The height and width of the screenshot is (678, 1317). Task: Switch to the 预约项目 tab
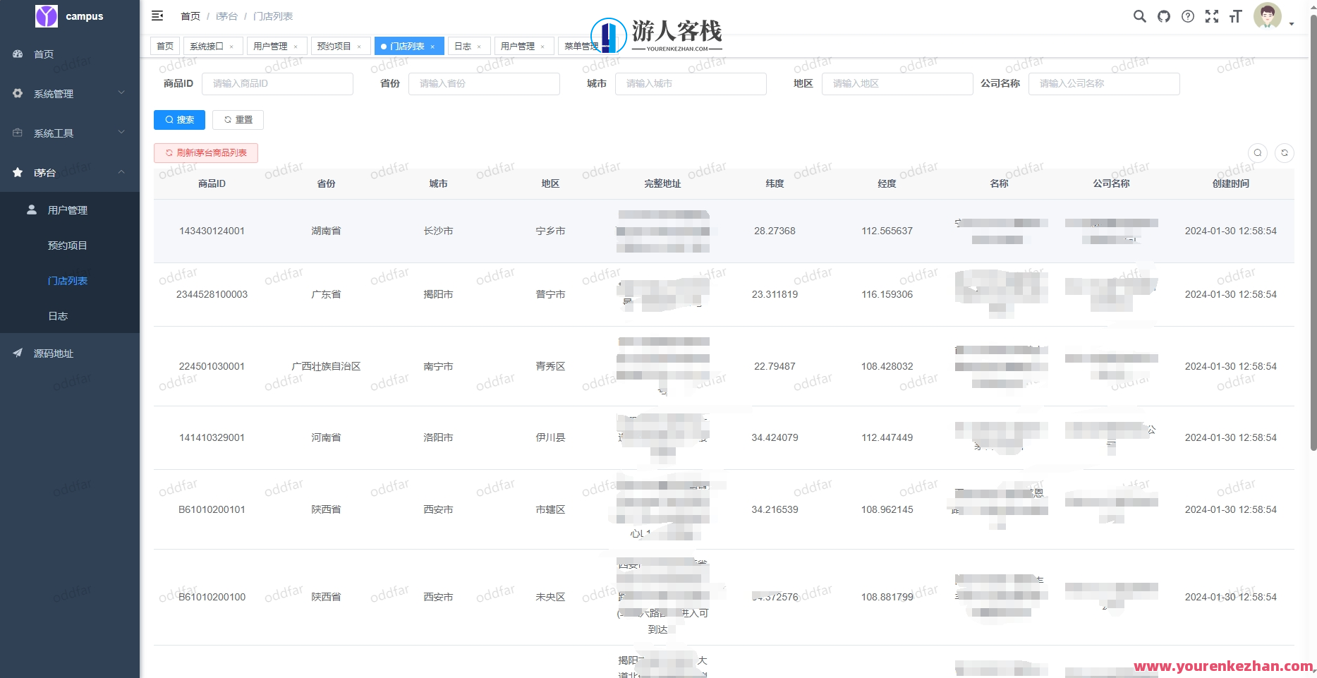click(335, 46)
